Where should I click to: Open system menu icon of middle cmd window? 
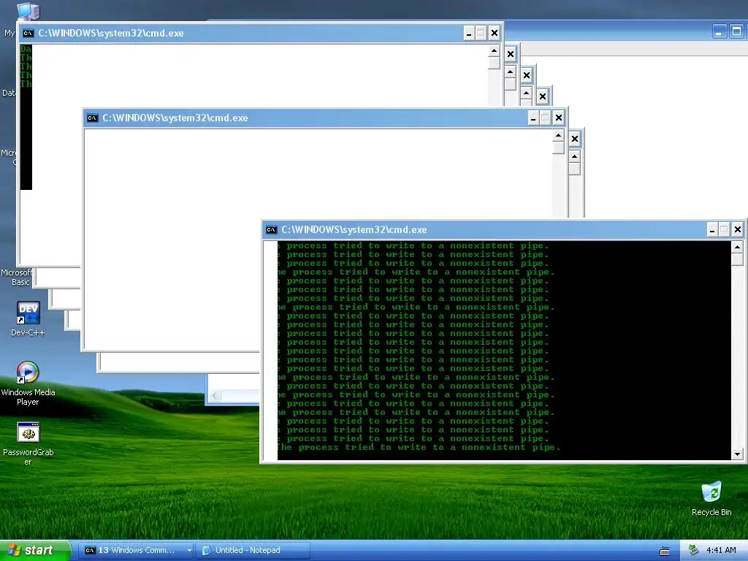click(93, 118)
